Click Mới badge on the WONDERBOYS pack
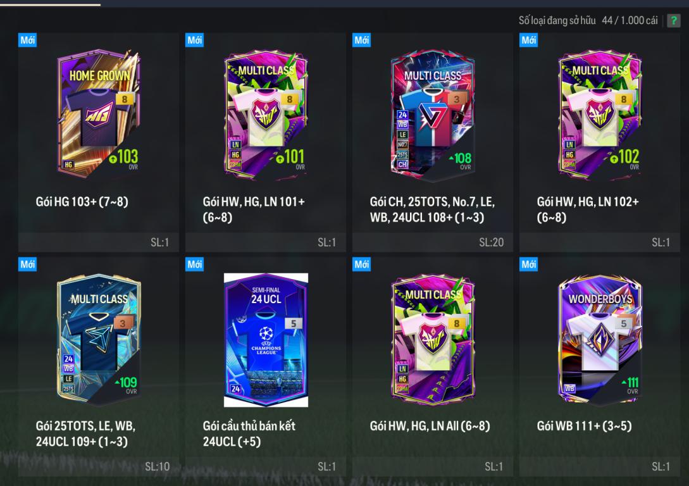 pos(528,264)
